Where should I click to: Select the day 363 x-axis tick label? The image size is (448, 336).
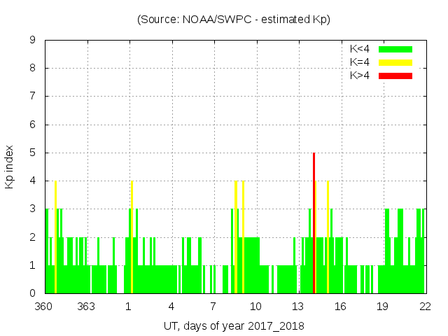coord(86,307)
